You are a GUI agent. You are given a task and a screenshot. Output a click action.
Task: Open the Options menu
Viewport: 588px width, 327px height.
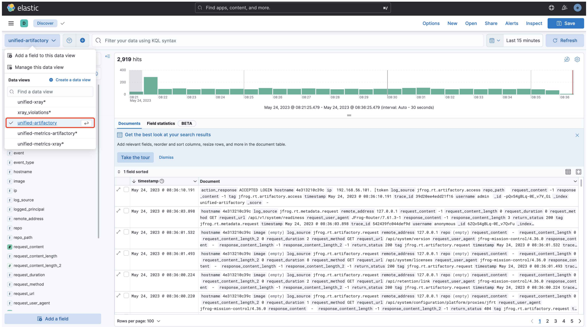pos(431,23)
